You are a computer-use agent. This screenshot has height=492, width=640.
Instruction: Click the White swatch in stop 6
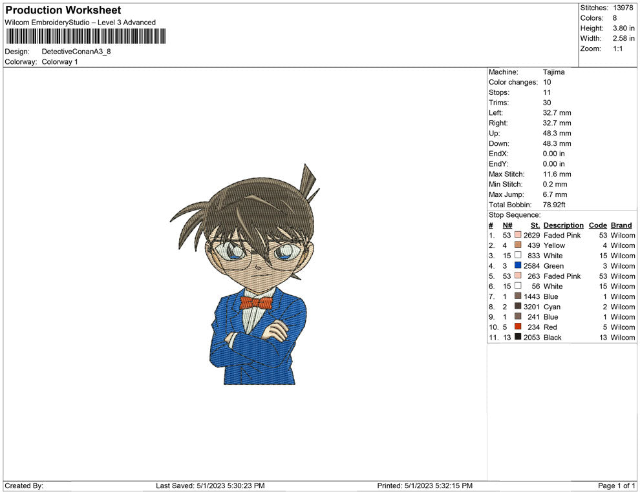coord(518,286)
